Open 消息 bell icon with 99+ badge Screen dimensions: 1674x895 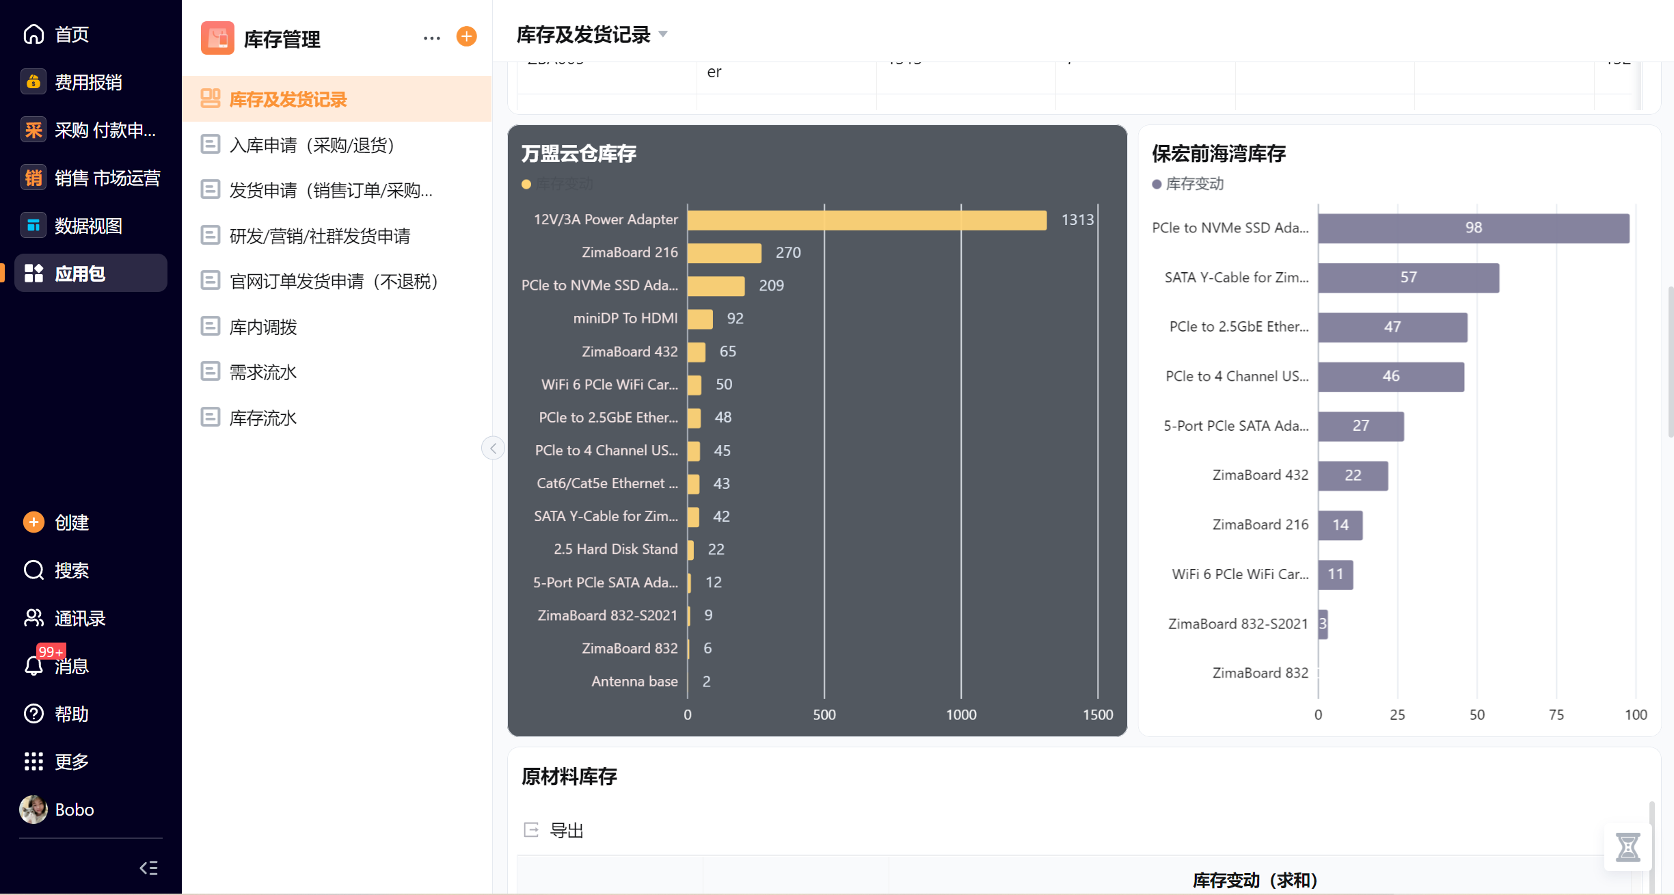33,666
